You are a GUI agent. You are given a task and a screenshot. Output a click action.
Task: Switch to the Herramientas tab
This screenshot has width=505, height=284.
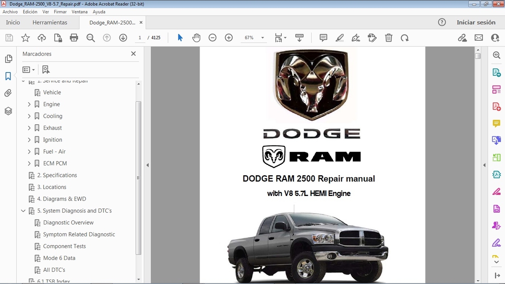click(50, 22)
